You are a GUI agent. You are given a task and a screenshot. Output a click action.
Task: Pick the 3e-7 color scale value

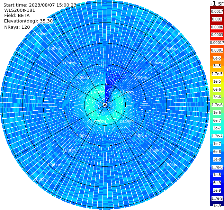(217, 128)
